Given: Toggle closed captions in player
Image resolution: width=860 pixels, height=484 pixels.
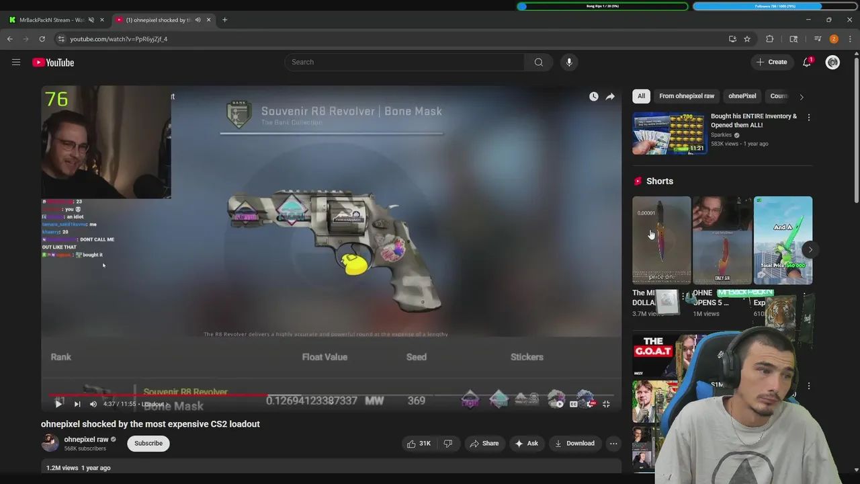Looking at the screenshot, I should (574, 404).
